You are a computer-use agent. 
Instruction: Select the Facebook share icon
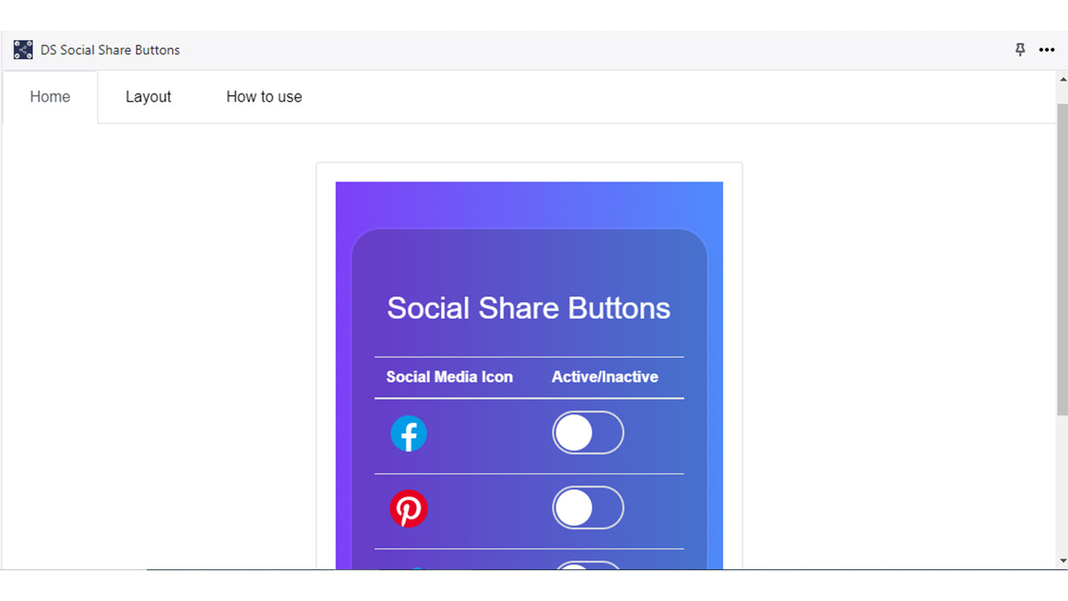408,433
